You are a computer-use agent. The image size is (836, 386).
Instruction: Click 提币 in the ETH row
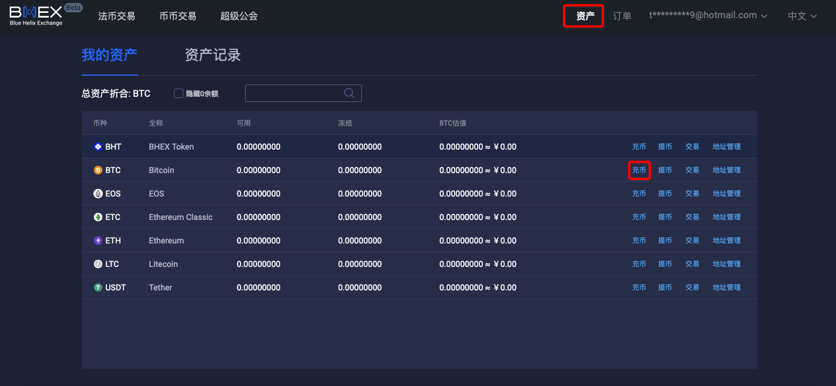(664, 241)
